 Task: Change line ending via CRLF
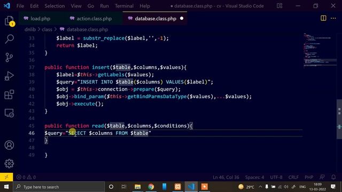(x=293, y=177)
